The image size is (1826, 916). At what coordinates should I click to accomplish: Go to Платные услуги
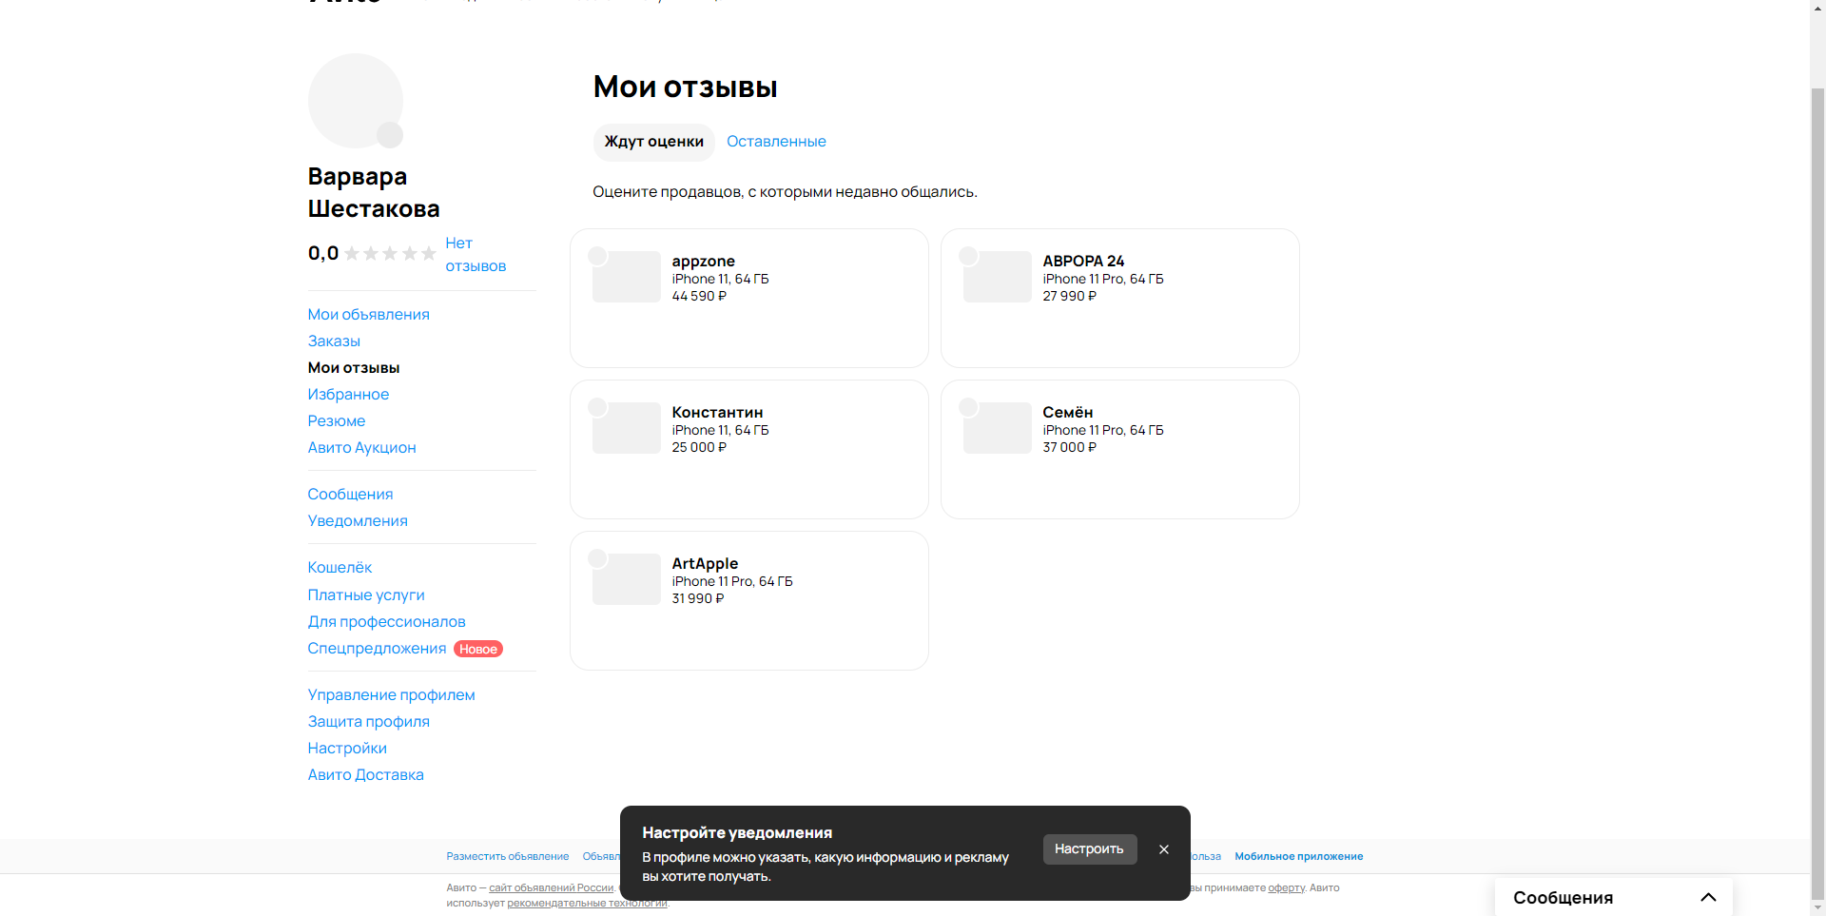(366, 595)
